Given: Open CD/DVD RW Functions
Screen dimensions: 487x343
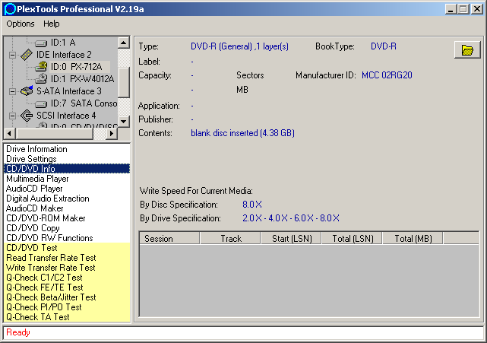Looking at the screenshot, I should pos(67,238).
